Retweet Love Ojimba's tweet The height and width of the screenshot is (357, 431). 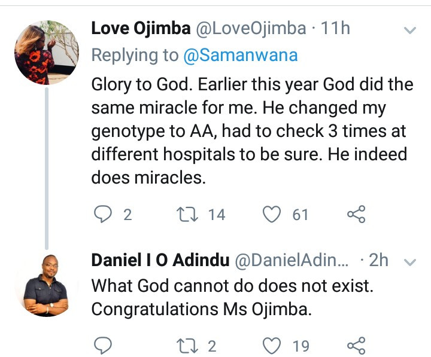coord(191,214)
